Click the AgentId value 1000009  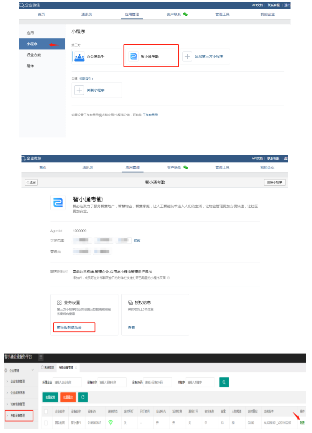79,231
